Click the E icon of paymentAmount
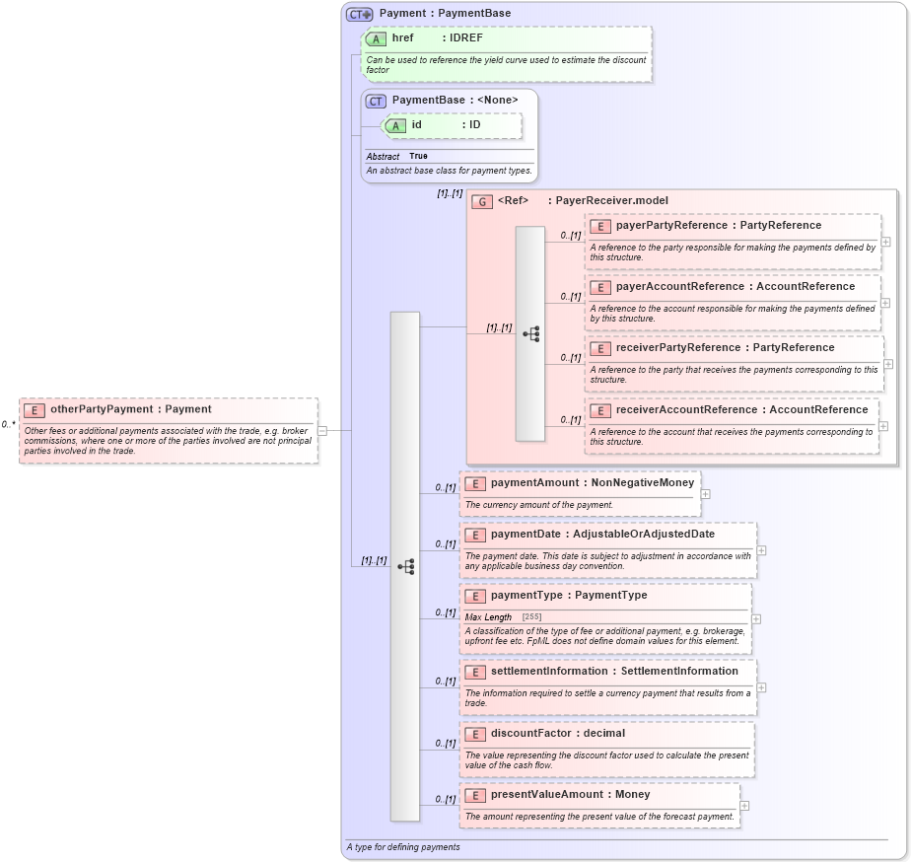Image resolution: width=911 pixels, height=862 pixels. (x=474, y=483)
